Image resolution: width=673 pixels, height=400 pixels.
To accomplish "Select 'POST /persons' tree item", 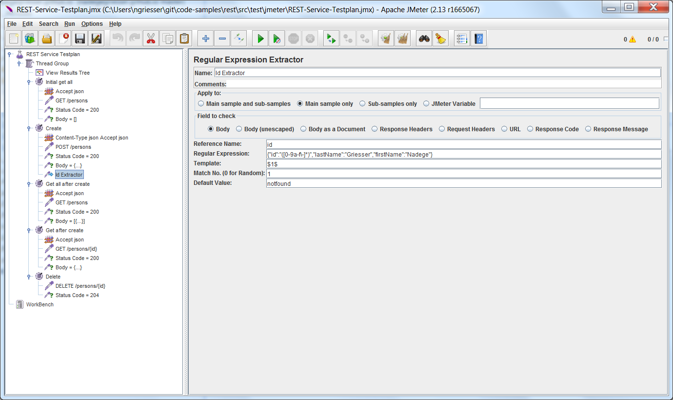I will pyautogui.click(x=73, y=147).
